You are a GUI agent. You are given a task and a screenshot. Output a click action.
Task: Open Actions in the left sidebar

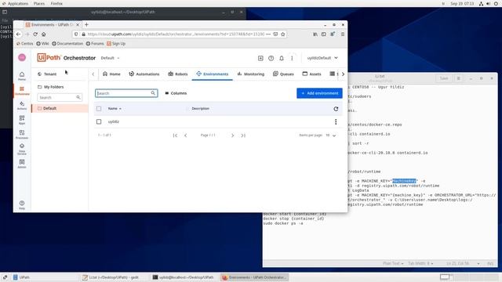click(x=22, y=106)
